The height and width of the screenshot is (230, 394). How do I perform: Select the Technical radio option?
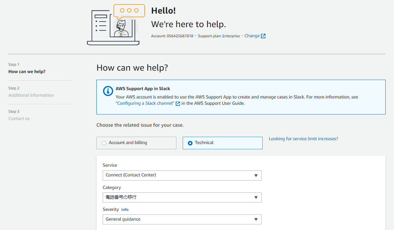(x=222, y=143)
